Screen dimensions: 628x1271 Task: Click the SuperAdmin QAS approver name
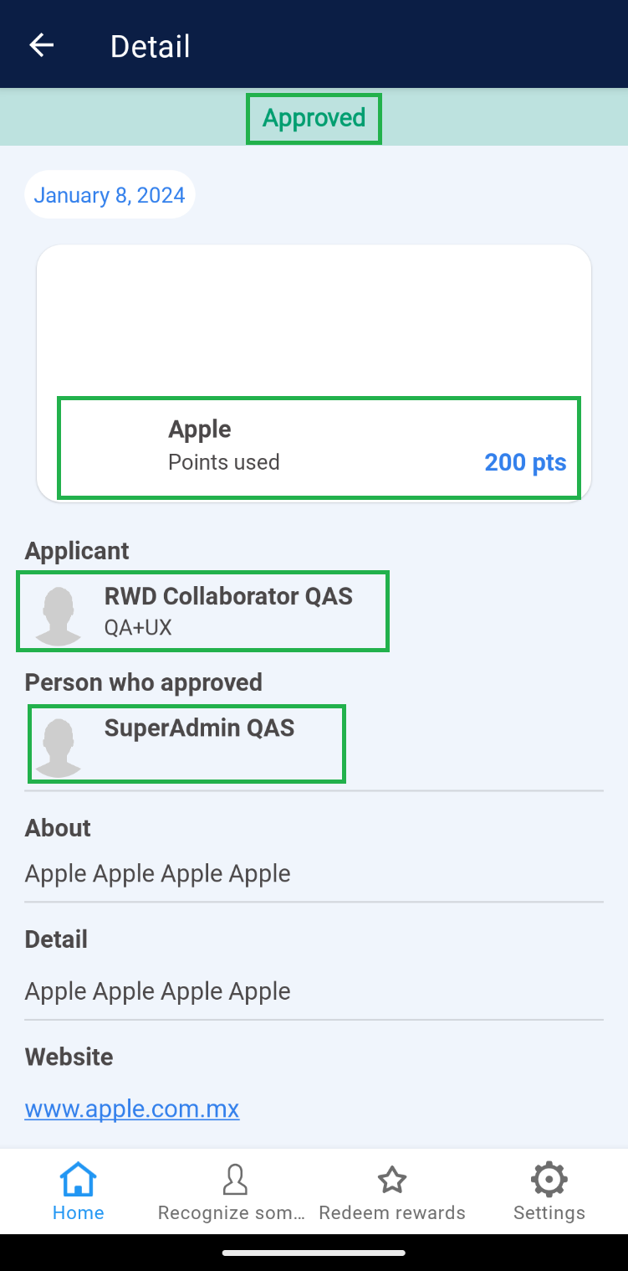point(199,728)
